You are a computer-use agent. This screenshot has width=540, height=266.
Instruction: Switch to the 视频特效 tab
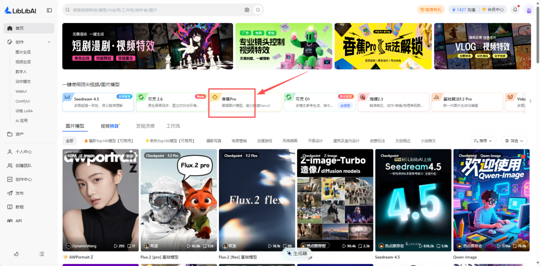coord(109,126)
